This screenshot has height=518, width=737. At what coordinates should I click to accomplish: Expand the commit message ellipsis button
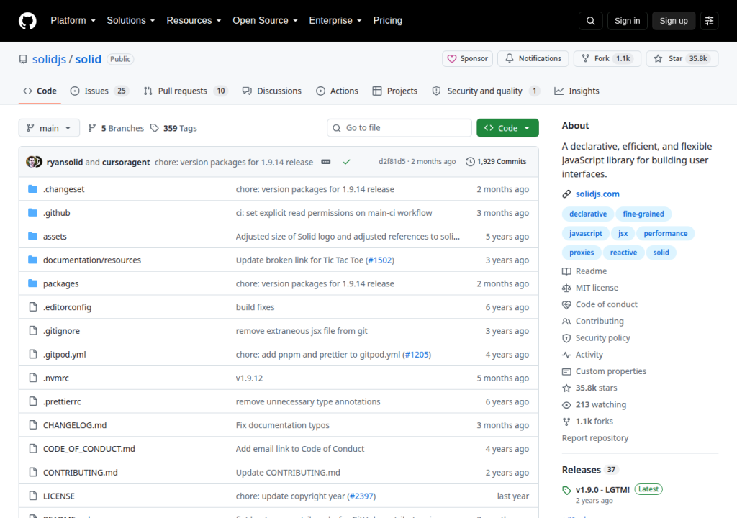326,162
